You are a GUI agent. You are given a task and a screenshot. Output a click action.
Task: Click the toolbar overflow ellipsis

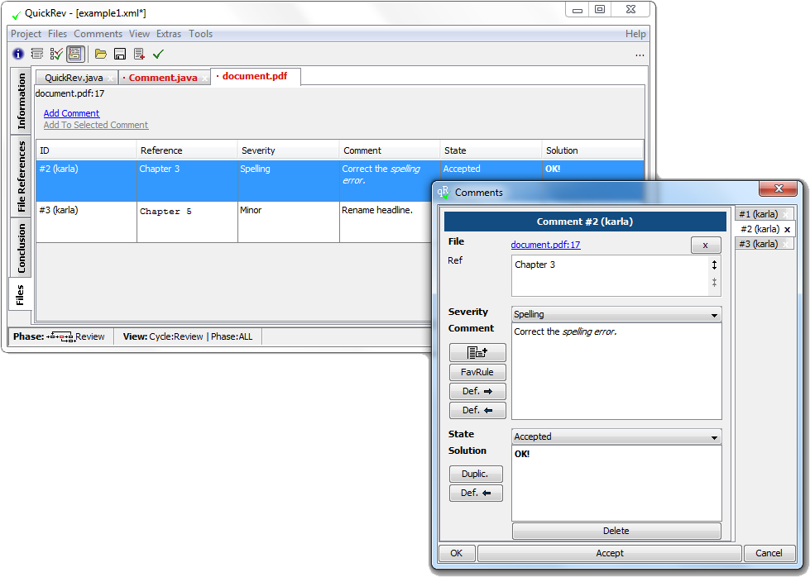click(x=640, y=55)
